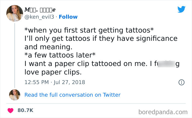Read the full conversation on Twitter
Viewport: 192px width, 118px height.
[72, 95]
